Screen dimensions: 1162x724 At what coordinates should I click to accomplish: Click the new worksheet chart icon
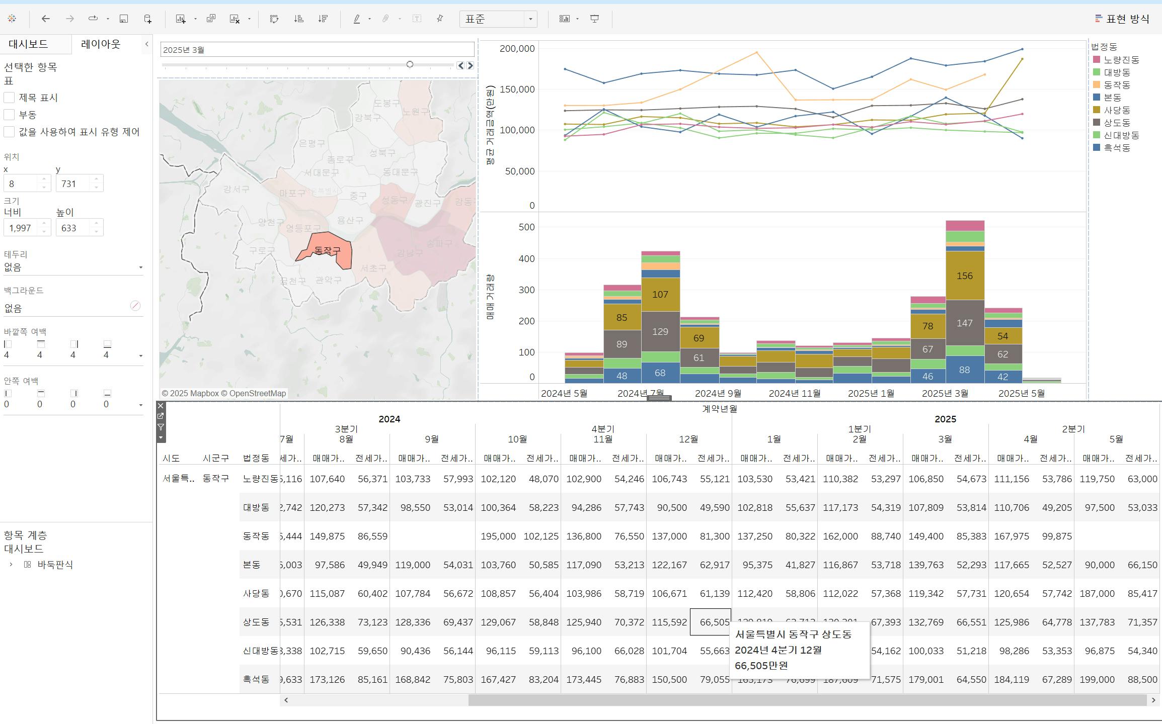coord(181,19)
